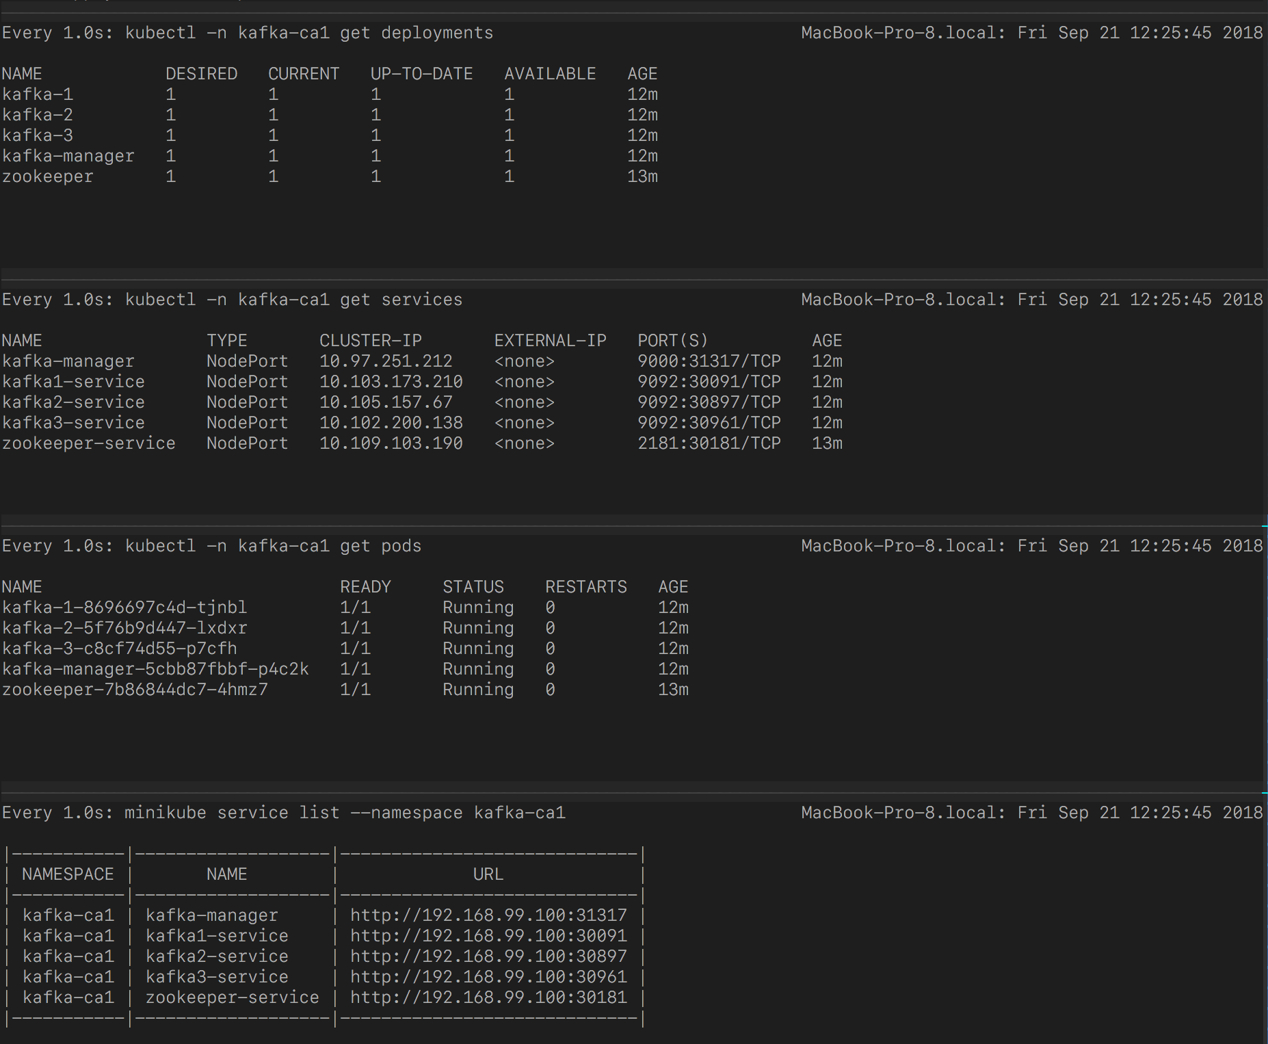Image resolution: width=1268 pixels, height=1044 pixels.
Task: Click cluster IP 10.103.173.210
Action: (x=391, y=382)
